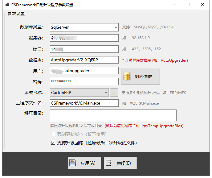Click the 解压目录 empty text area

pyautogui.click(x=113, y=115)
